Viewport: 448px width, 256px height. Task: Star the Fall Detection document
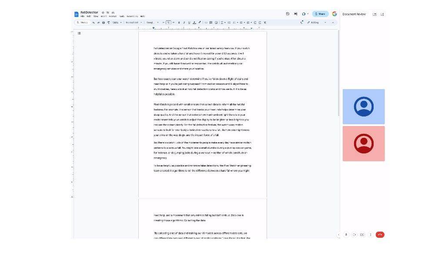pyautogui.click(x=103, y=13)
